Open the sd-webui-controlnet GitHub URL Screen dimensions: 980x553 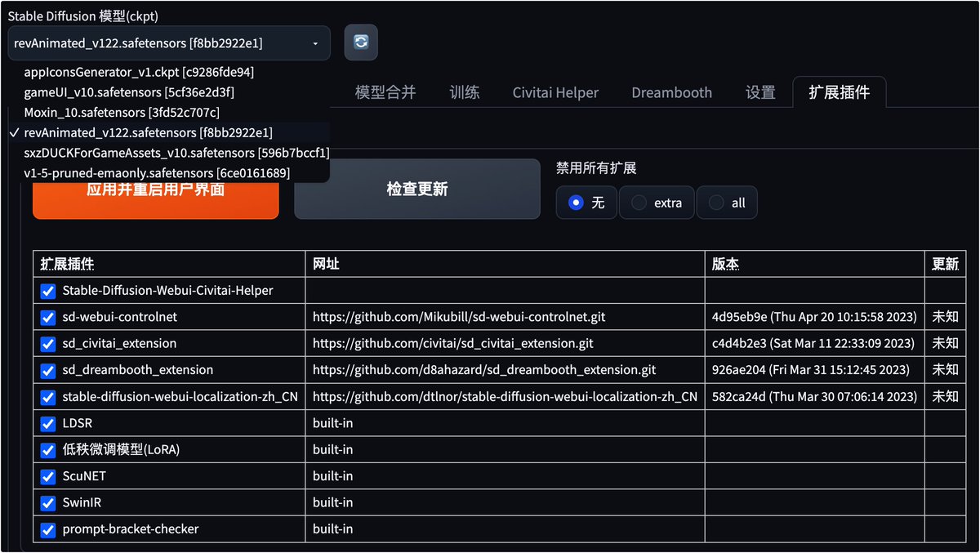tap(458, 317)
